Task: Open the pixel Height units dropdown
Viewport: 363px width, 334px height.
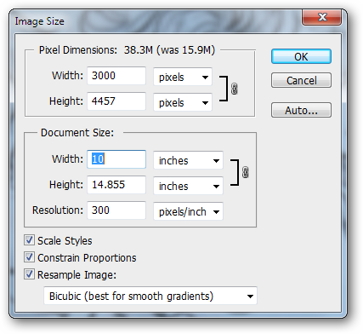Action: coord(183,102)
